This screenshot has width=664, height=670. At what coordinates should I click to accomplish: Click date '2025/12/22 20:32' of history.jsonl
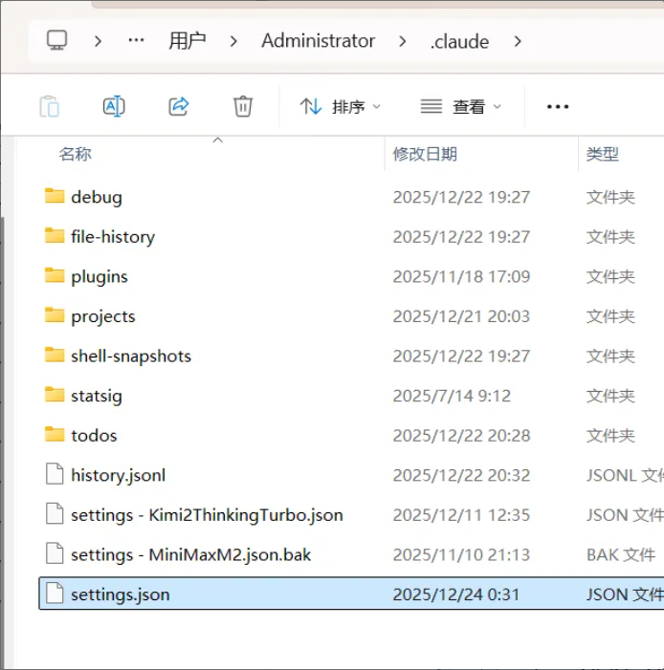click(461, 475)
